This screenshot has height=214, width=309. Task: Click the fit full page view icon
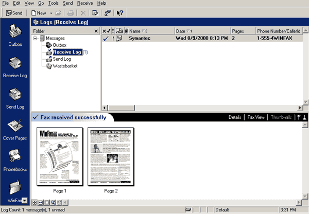click(x=47, y=202)
